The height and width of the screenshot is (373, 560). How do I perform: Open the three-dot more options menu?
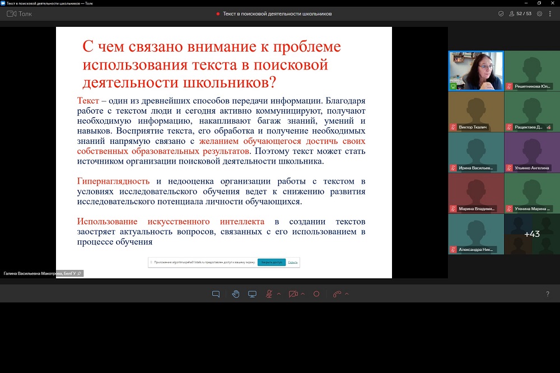pos(551,13)
